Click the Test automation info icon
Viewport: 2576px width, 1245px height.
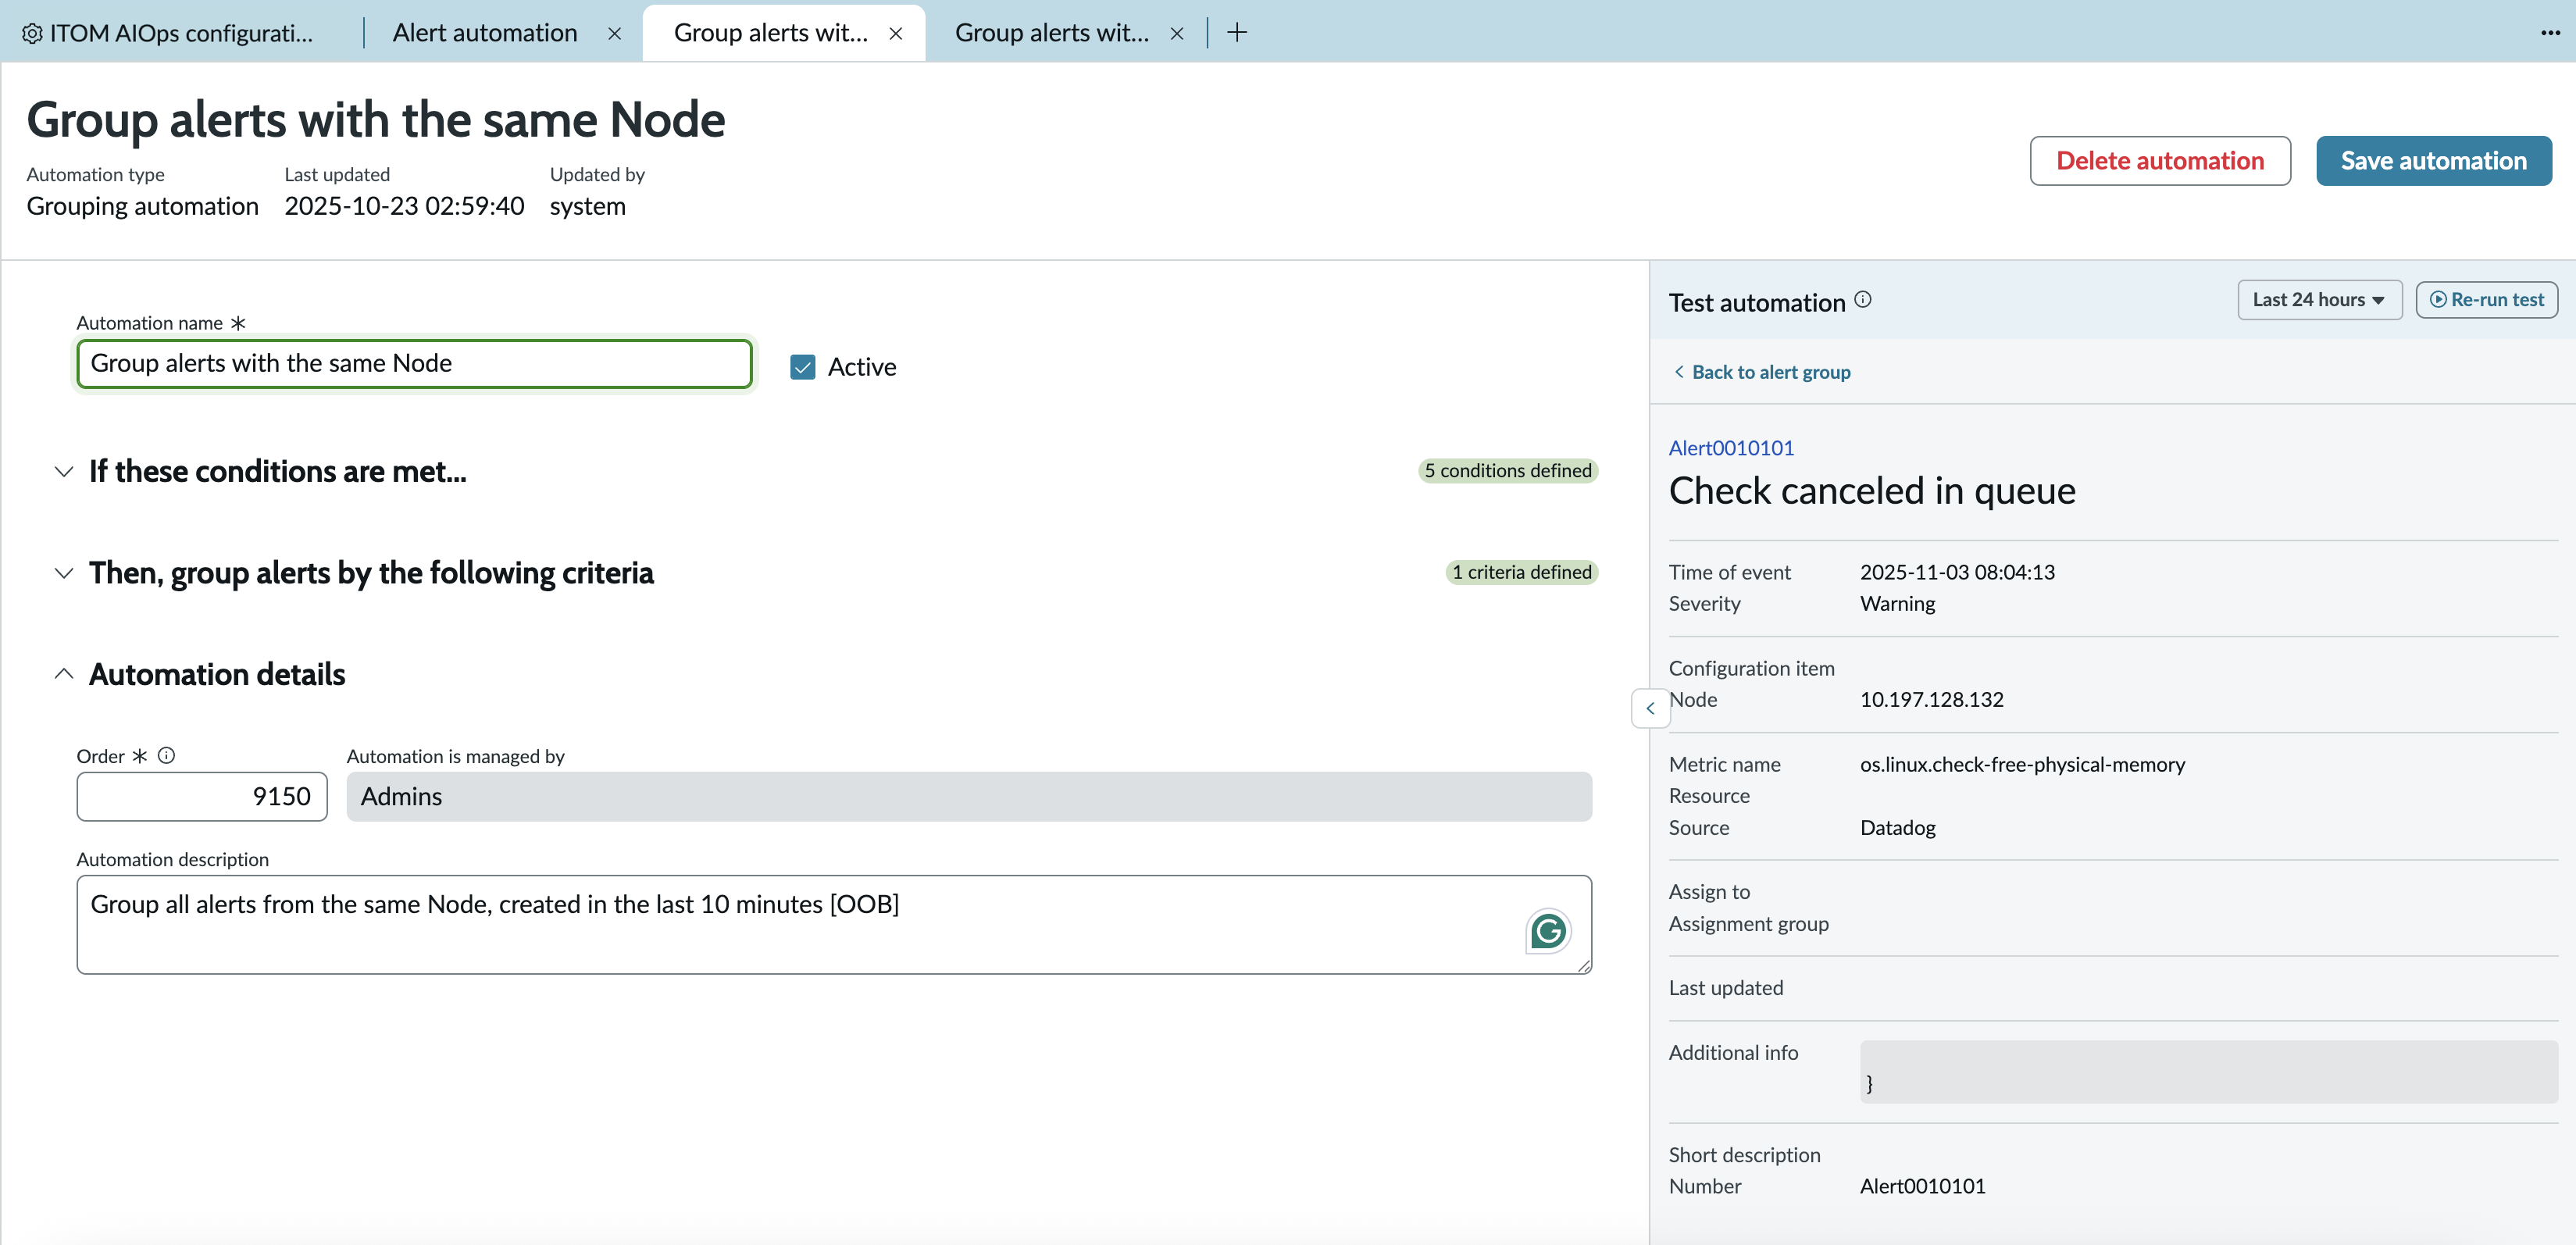pyautogui.click(x=1862, y=300)
